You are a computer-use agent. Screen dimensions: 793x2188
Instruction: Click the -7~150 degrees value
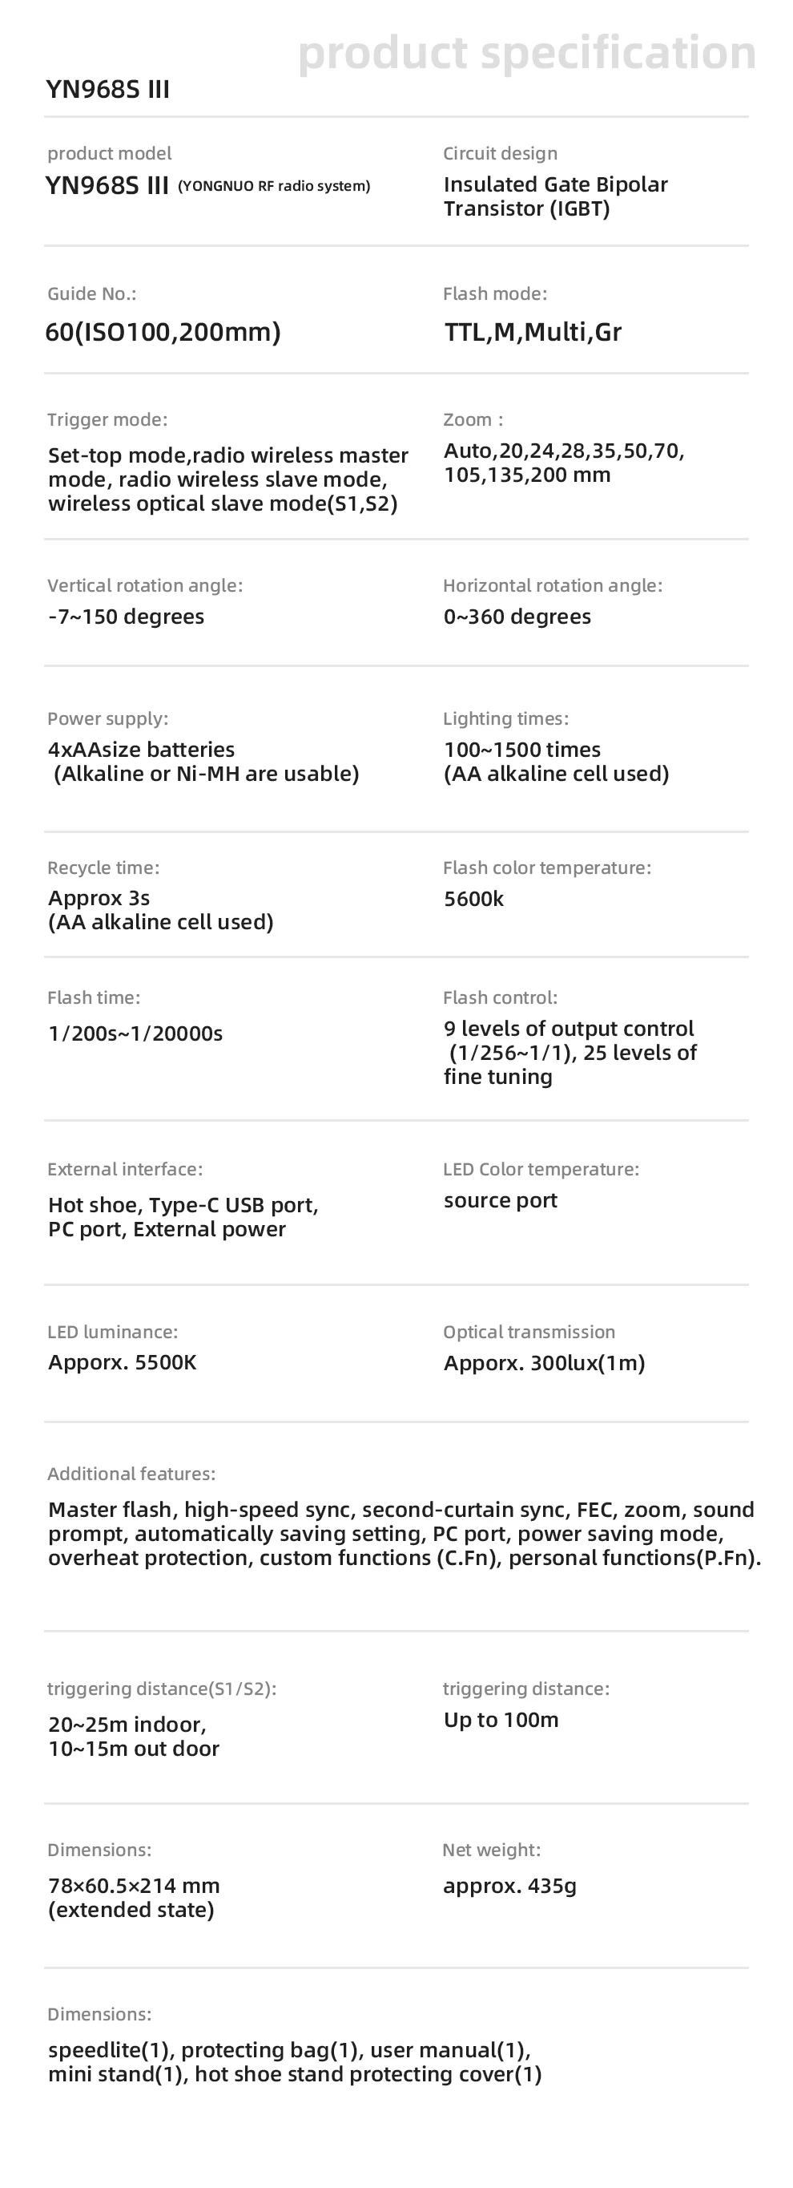click(126, 617)
